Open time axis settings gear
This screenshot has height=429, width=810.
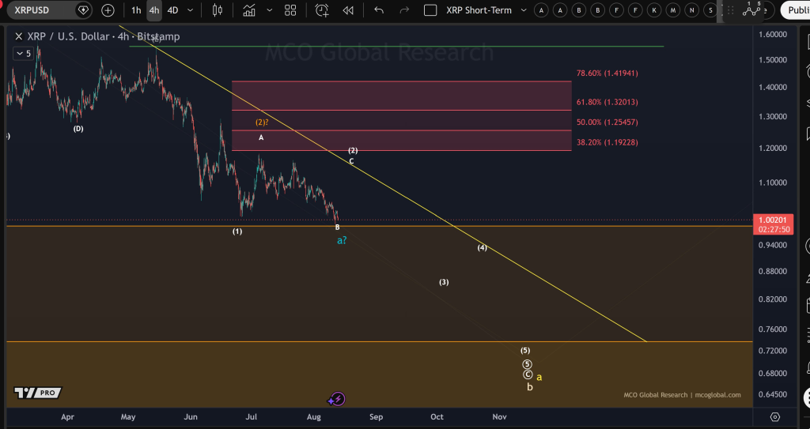click(x=775, y=416)
